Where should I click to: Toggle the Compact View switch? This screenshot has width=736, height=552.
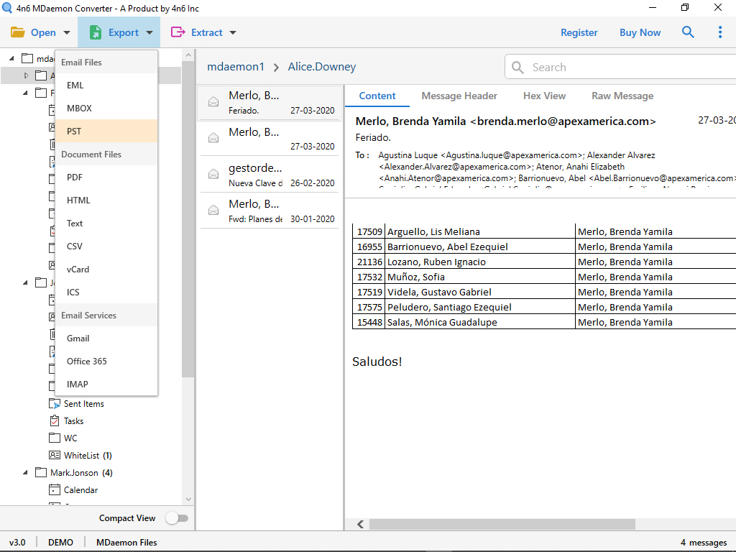[x=177, y=518]
